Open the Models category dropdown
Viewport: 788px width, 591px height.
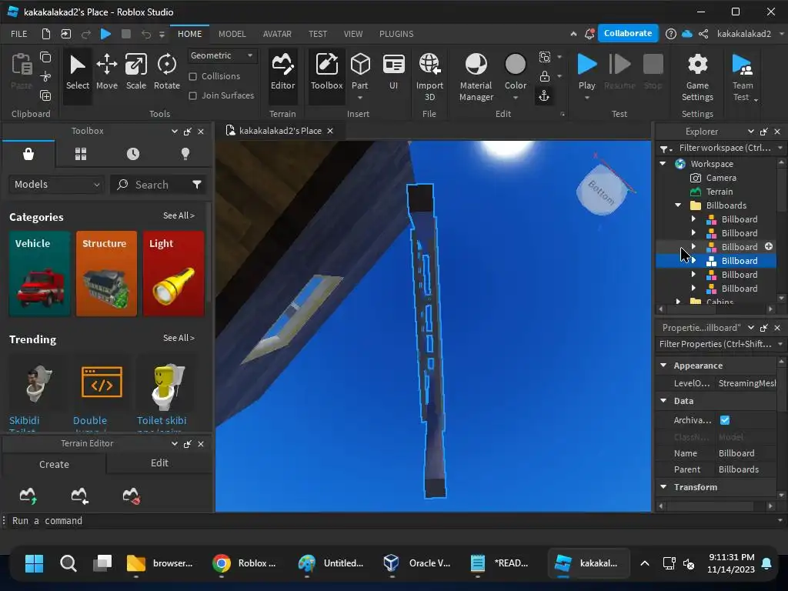point(56,185)
